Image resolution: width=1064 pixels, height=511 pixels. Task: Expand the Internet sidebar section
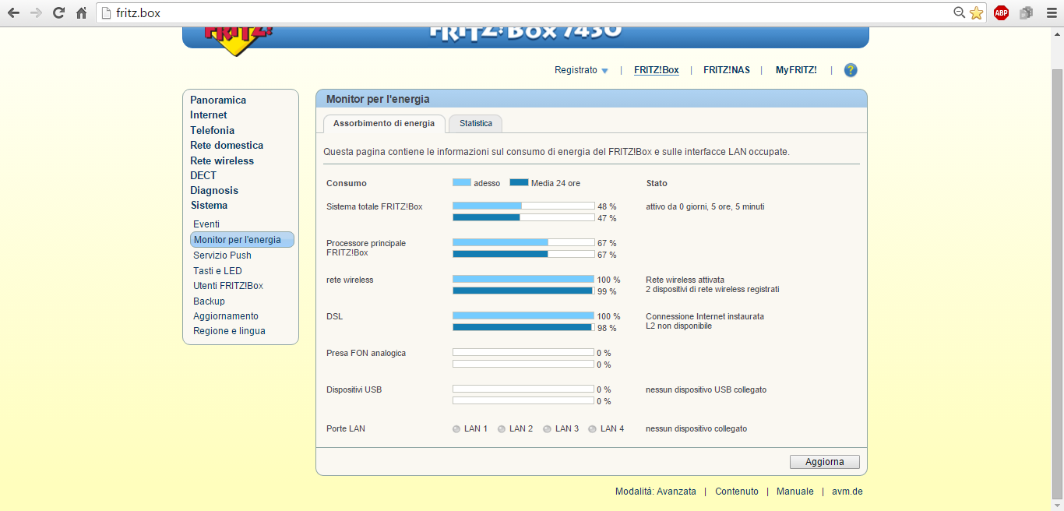[209, 115]
